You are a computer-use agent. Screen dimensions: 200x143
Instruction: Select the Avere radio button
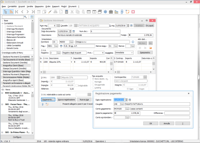tap(138, 89)
